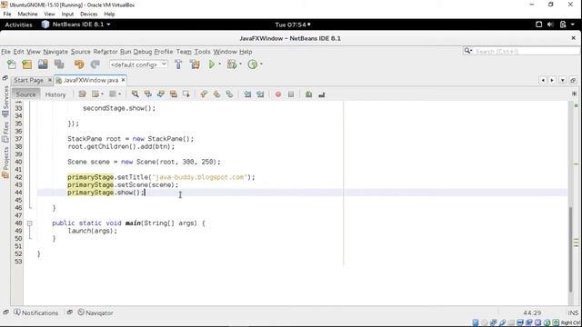Open the Profile Project dropdown arrow
The height and width of the screenshot is (327, 582).
[261, 64]
